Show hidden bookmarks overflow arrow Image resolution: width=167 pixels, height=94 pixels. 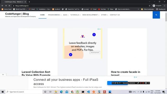pyautogui.click(x=138, y=9)
